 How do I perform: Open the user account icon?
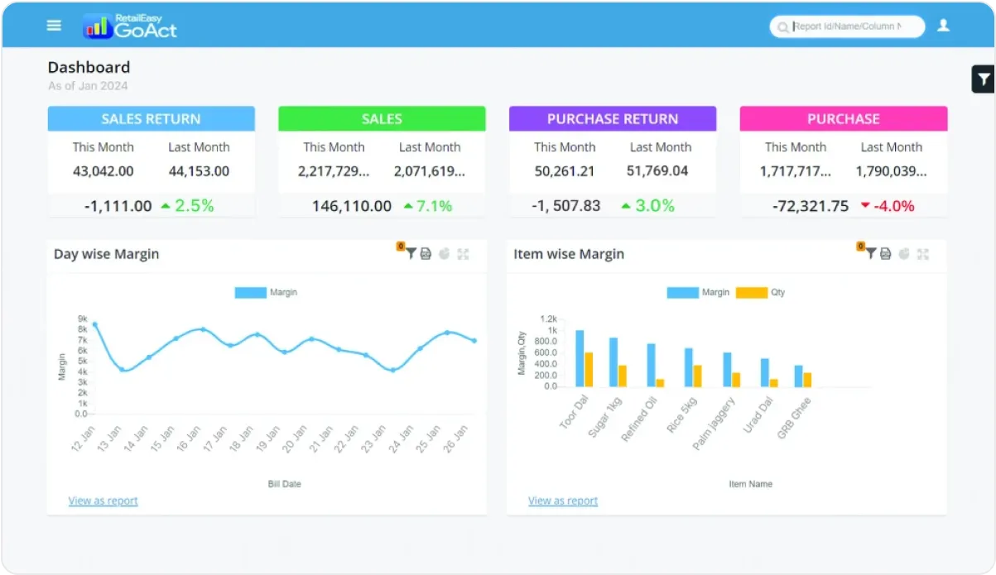(944, 26)
